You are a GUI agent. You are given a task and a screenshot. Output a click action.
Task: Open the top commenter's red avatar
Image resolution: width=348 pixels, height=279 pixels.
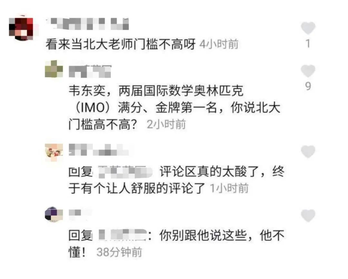pos(21,28)
